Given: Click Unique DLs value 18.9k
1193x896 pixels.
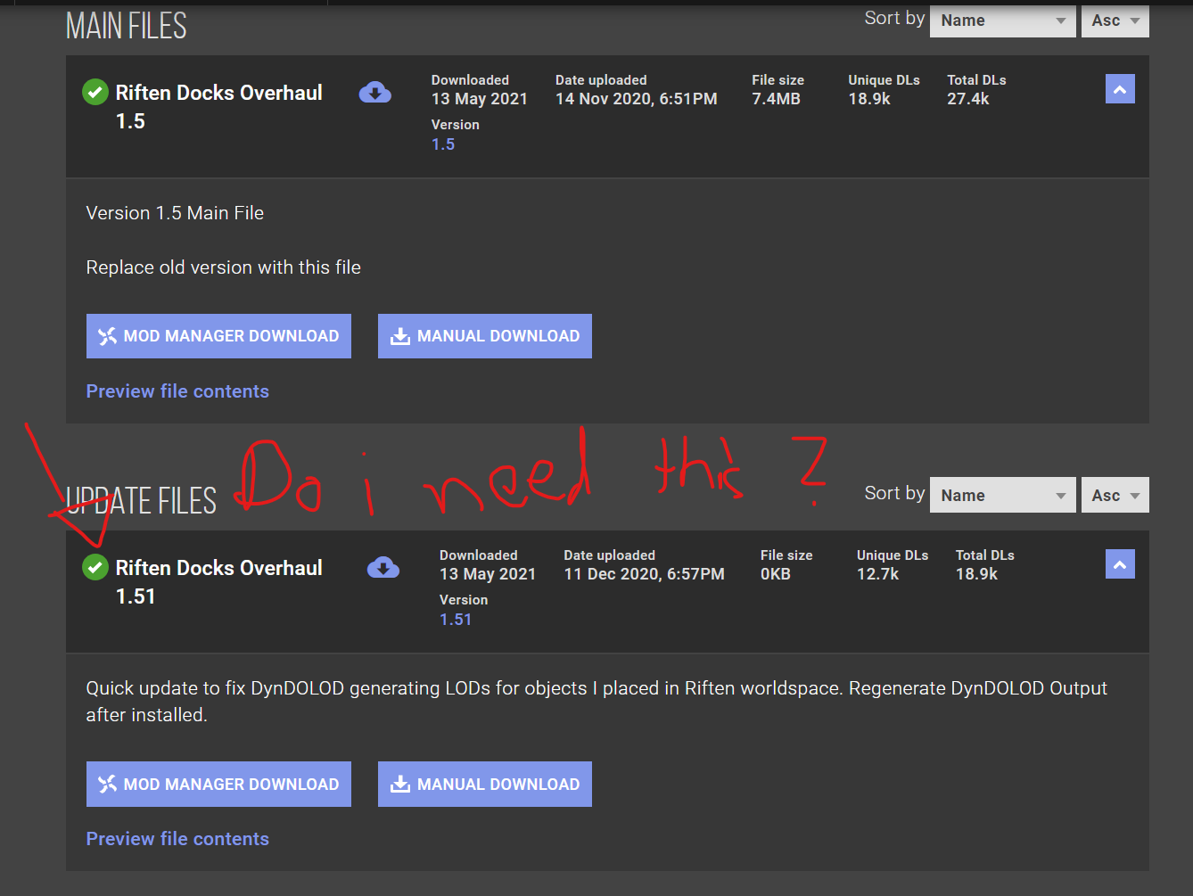Looking at the screenshot, I should tap(869, 99).
